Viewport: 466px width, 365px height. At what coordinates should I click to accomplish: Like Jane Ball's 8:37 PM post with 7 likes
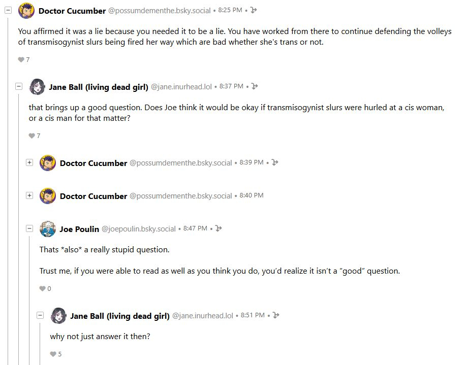(x=32, y=136)
